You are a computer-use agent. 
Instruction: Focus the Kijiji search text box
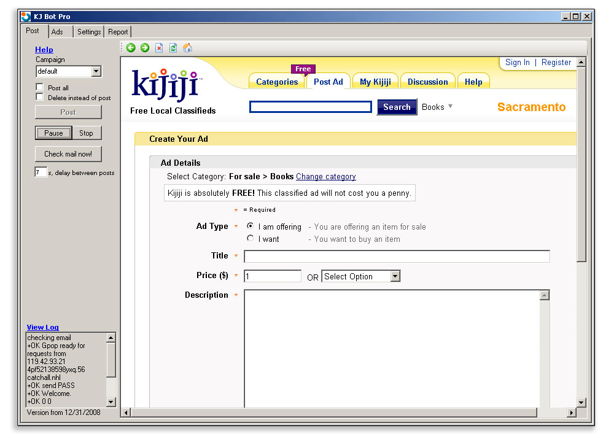pyautogui.click(x=311, y=107)
